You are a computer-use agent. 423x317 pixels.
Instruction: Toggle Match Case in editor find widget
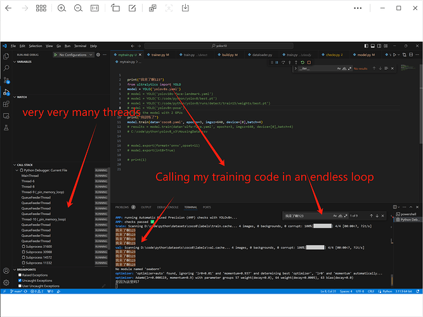click(339, 68)
